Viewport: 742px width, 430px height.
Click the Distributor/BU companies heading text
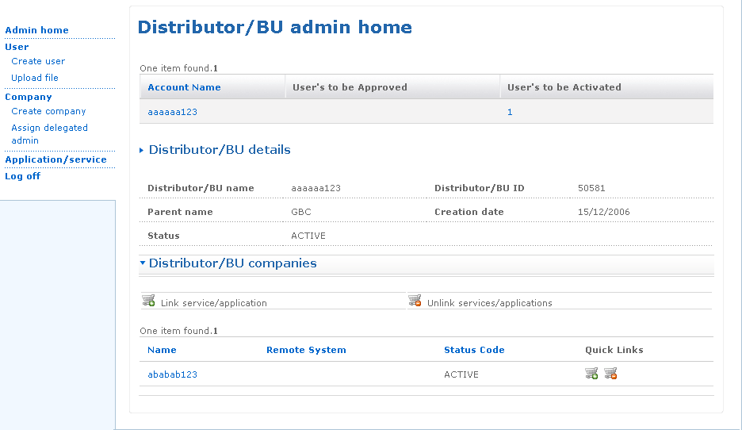(233, 263)
